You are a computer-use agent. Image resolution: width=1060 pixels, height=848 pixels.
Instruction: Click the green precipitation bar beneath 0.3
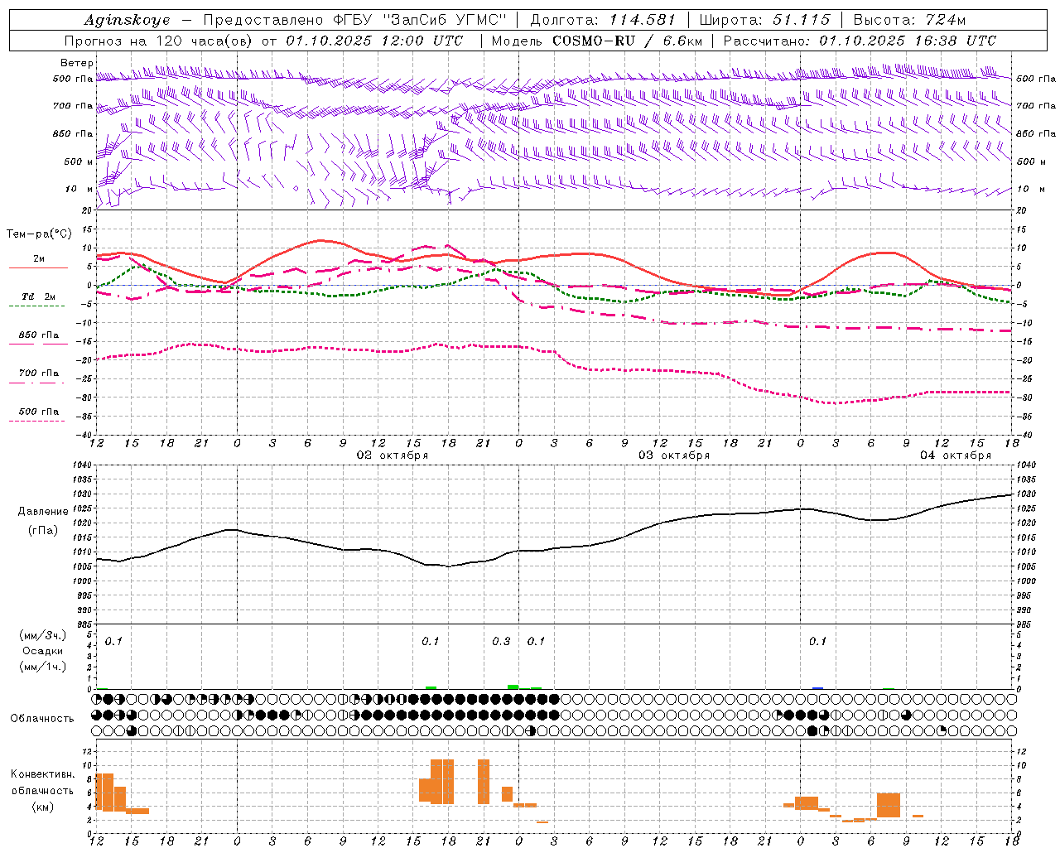[513, 687]
